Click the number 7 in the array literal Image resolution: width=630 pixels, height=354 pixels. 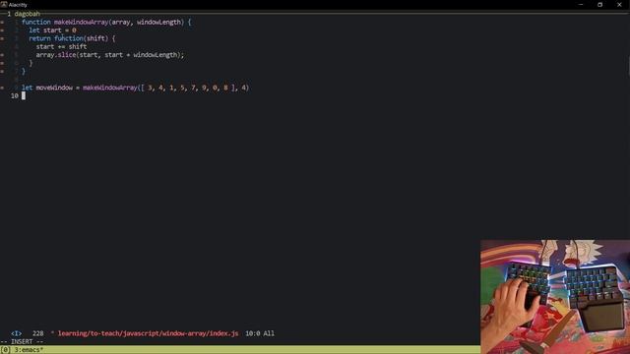coord(193,88)
